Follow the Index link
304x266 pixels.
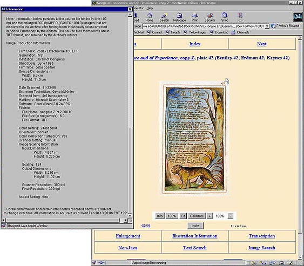click(x=195, y=44)
